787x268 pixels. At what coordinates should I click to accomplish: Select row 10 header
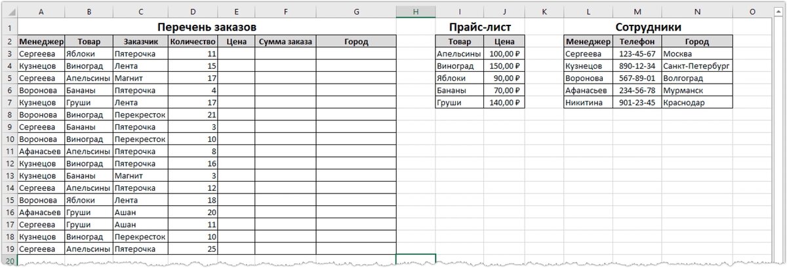click(9, 139)
